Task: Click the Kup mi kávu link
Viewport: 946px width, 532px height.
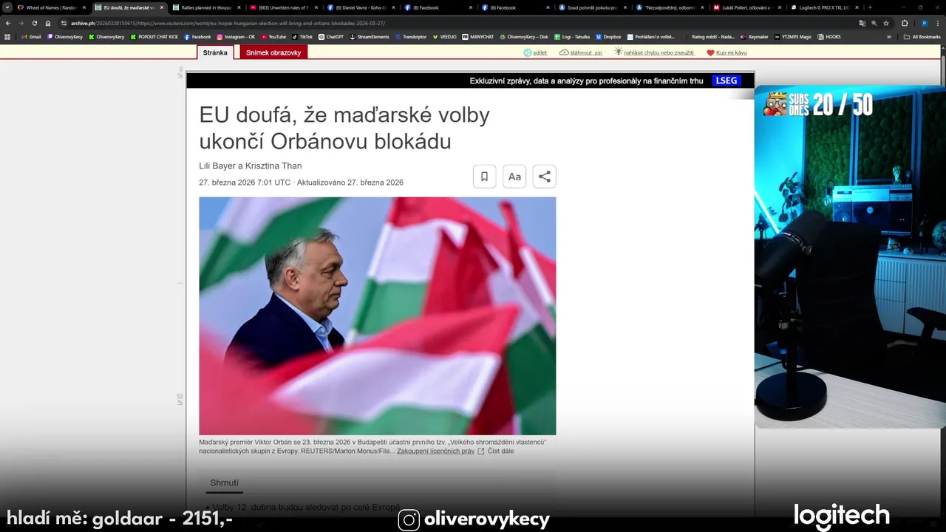Action: tap(726, 52)
